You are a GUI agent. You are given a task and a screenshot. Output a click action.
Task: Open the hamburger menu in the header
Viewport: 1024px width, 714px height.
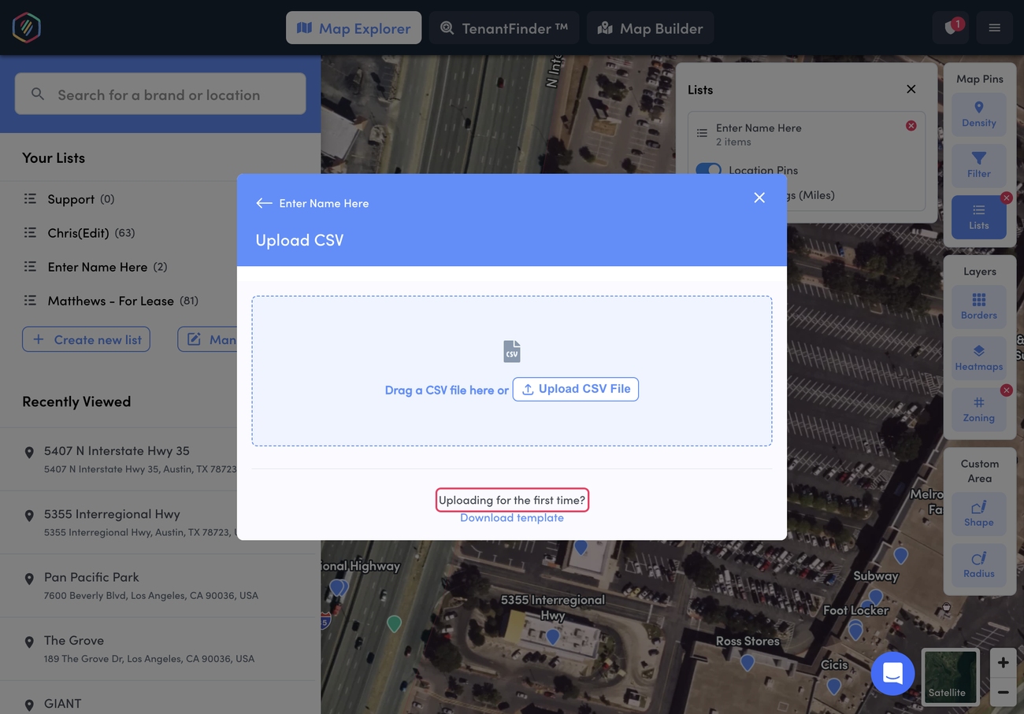(995, 28)
